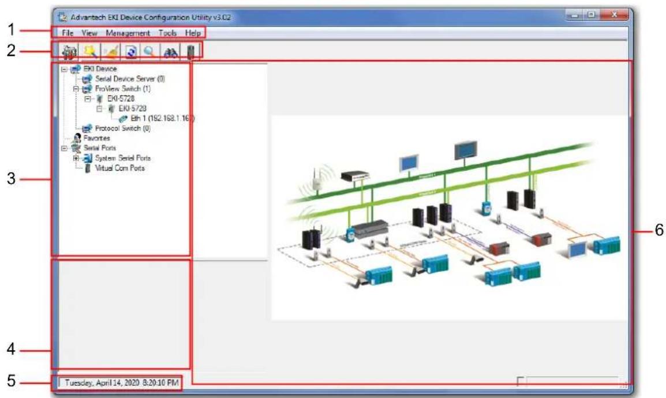Collapse the Serial Ports branch
Image resolution: width=666 pixels, height=398 pixels.
[x=63, y=148]
